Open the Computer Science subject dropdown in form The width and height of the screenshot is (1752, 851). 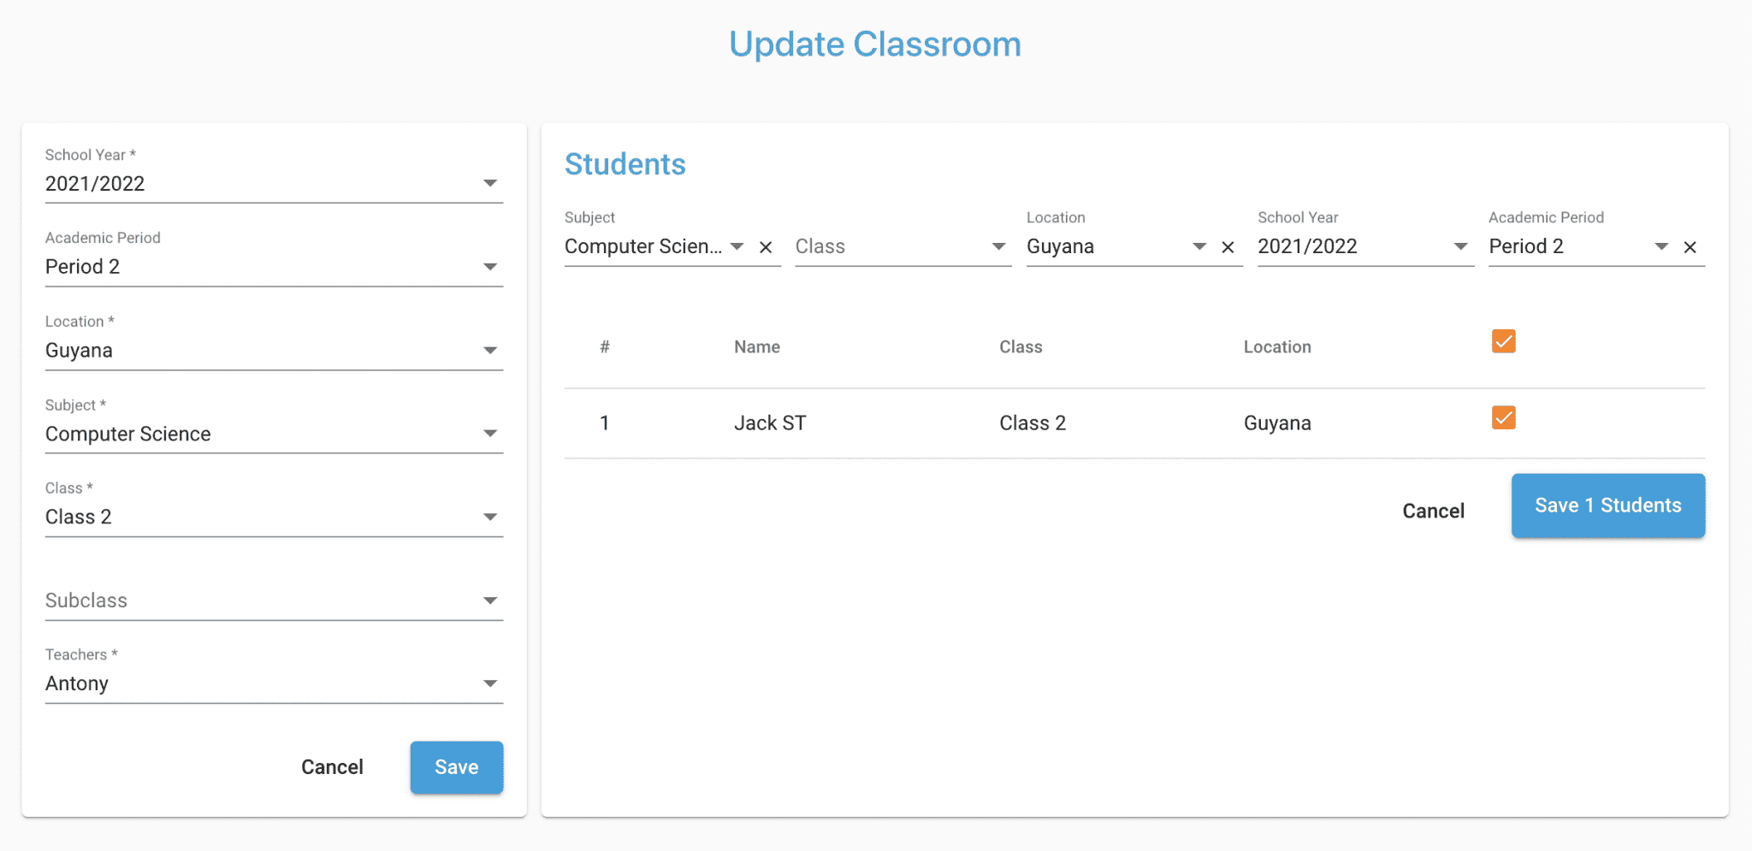tap(274, 434)
